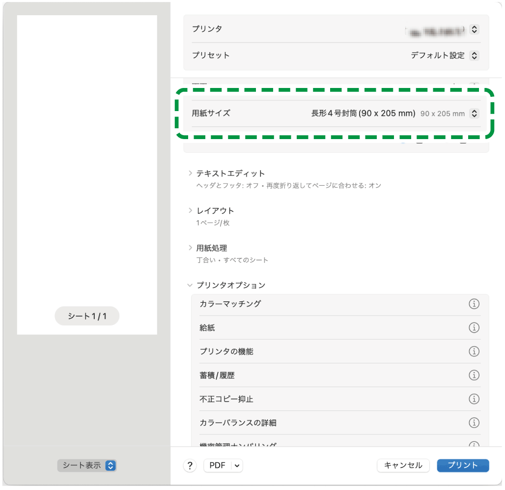Open 不正コピー抑止 information
Viewport: 505px width, 490px height.
tap(474, 399)
